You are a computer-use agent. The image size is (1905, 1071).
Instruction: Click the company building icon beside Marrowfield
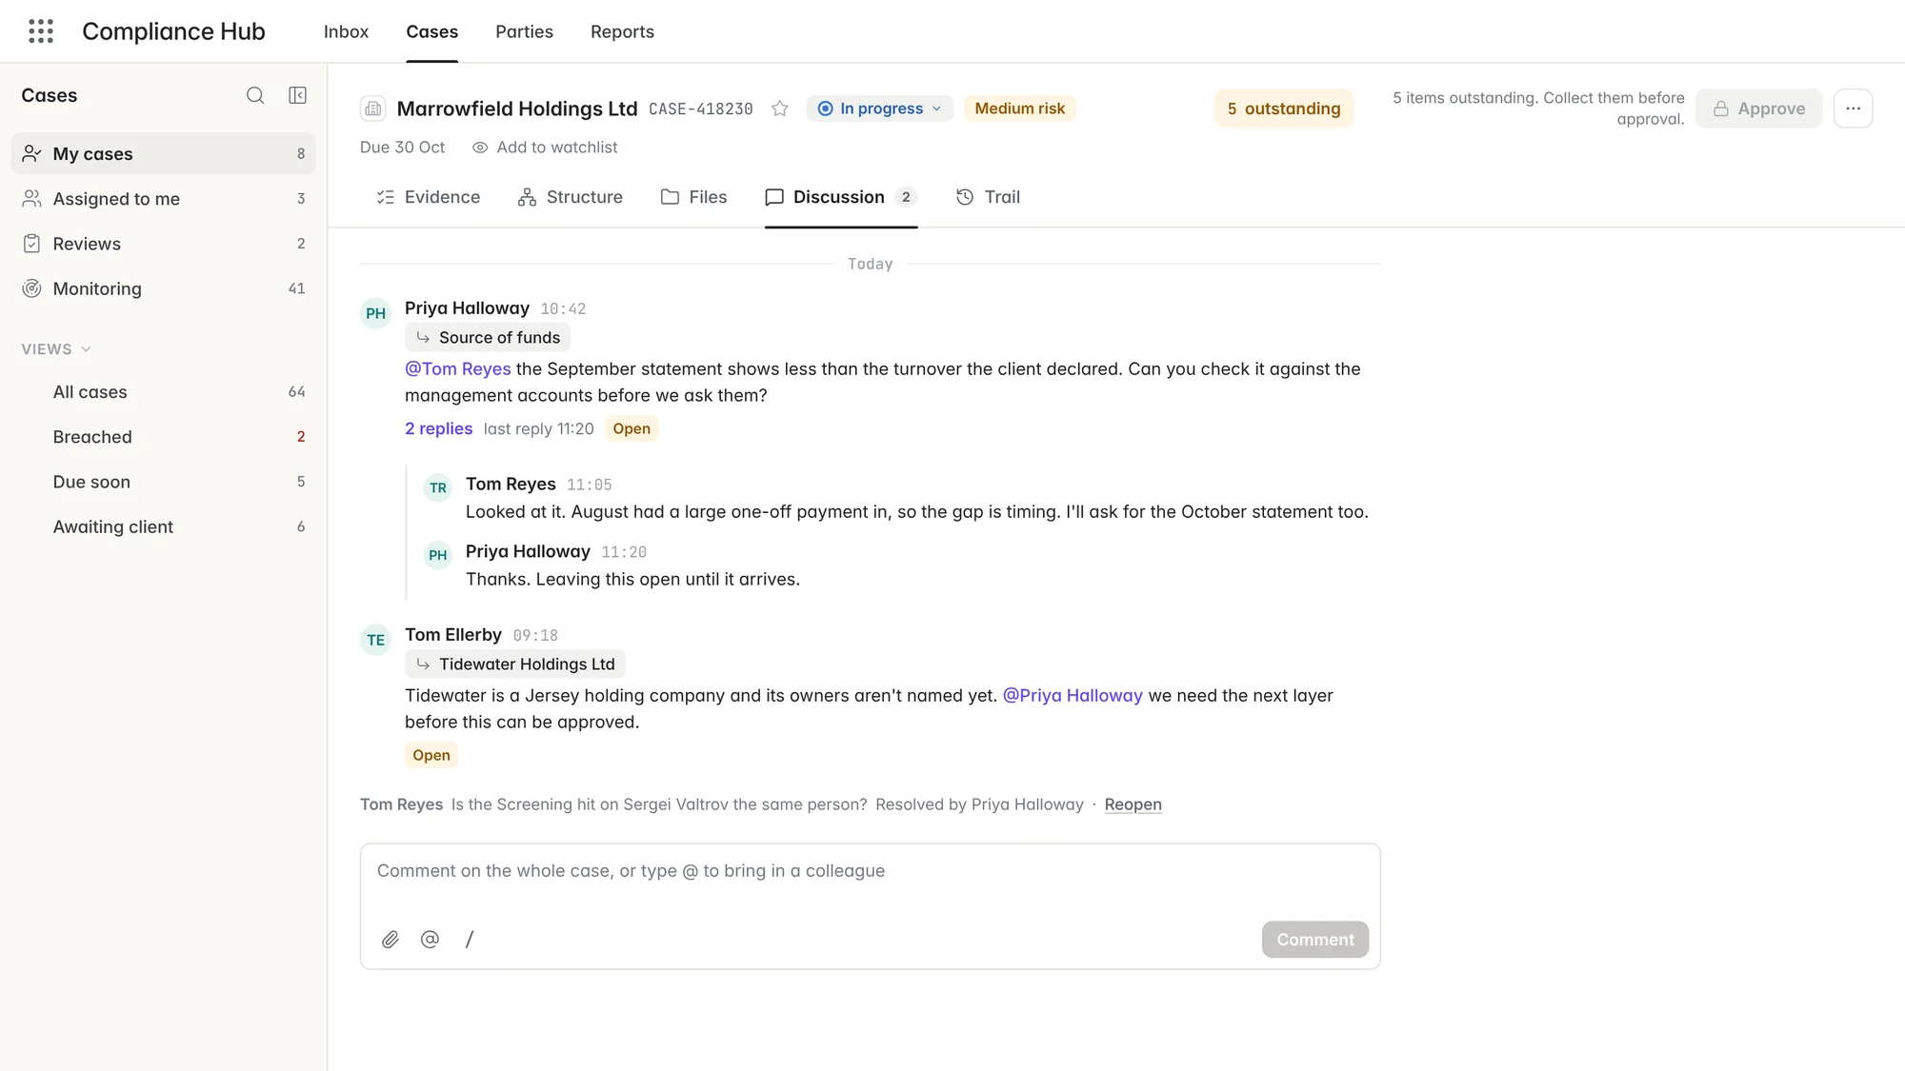click(373, 109)
